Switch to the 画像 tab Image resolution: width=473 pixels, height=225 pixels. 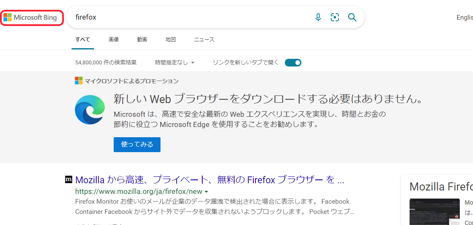click(x=114, y=40)
